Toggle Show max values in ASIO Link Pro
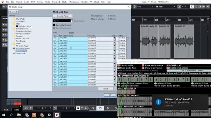 [x=143, y=68]
